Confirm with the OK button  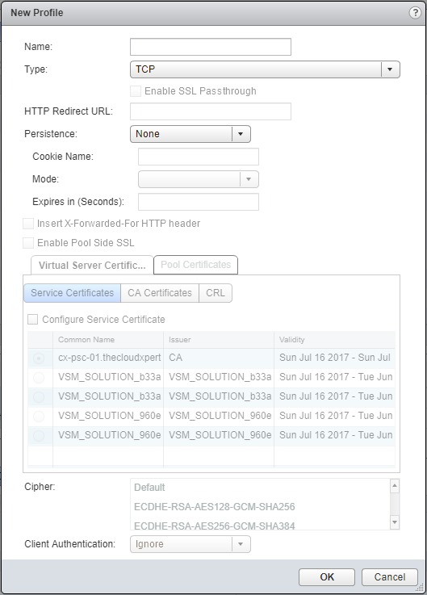[327, 577]
